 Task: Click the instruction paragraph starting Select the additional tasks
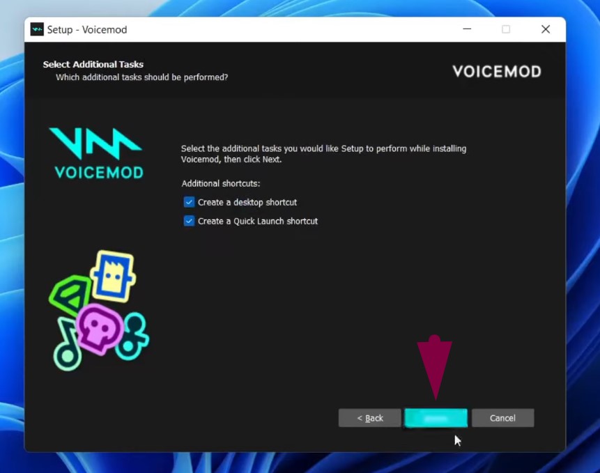[x=324, y=154]
